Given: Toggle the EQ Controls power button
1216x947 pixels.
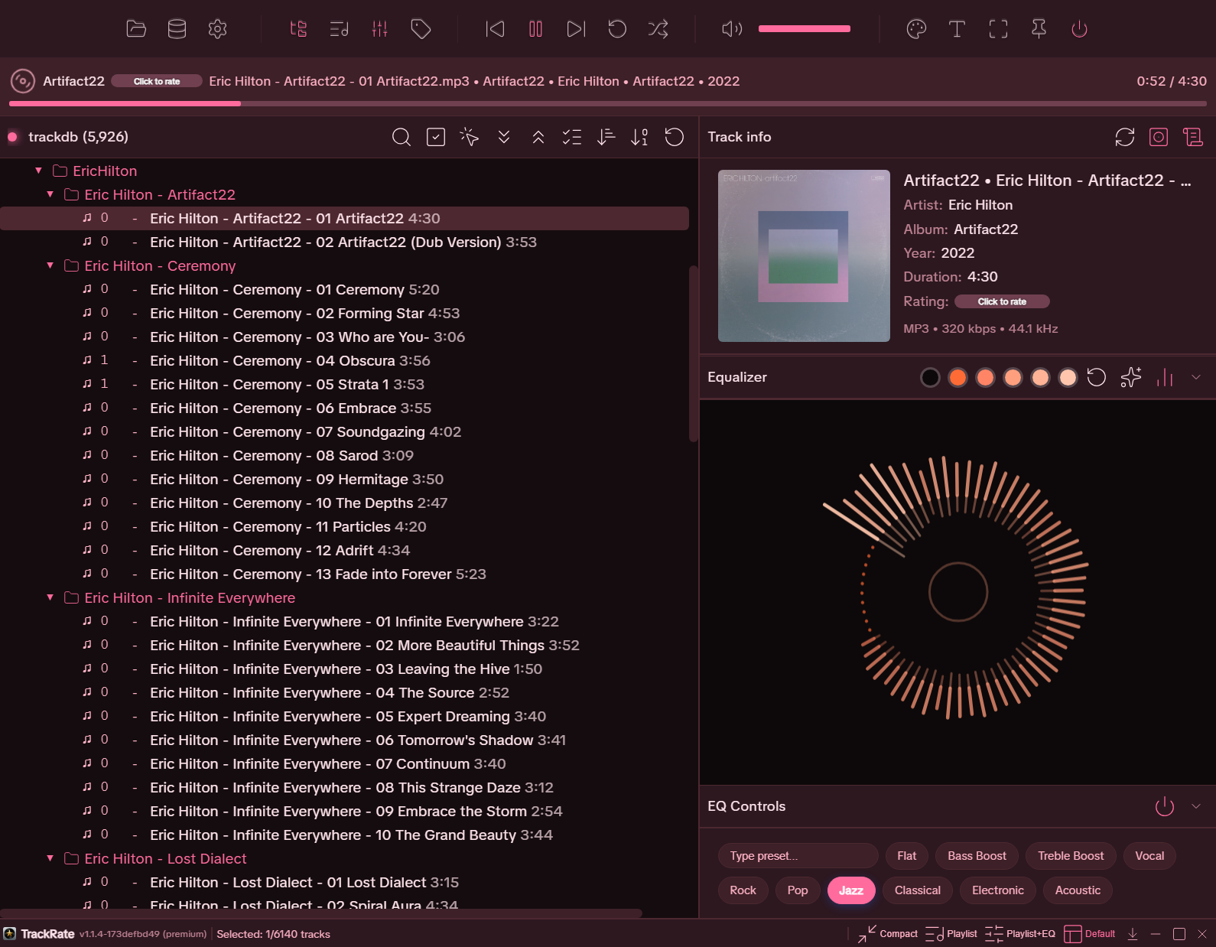Looking at the screenshot, I should pos(1164,806).
